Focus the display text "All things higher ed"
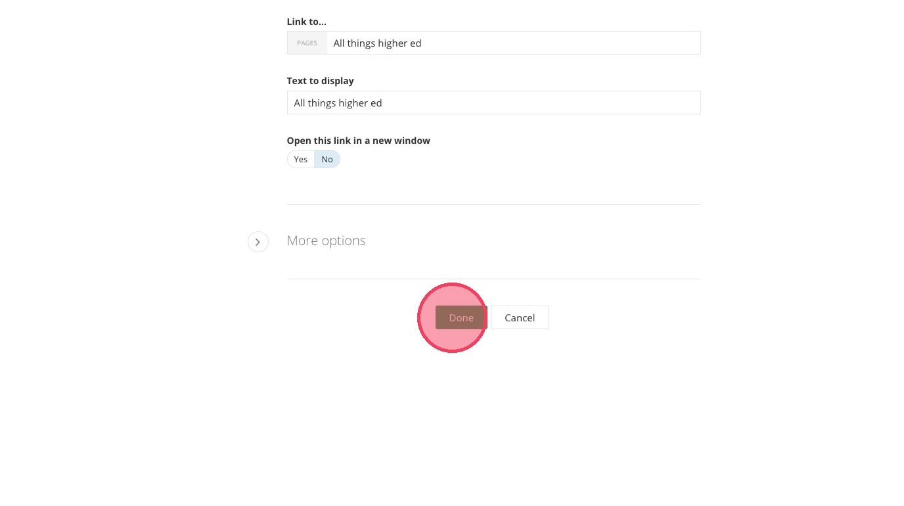Image resolution: width=904 pixels, height=506 pixels. click(338, 103)
